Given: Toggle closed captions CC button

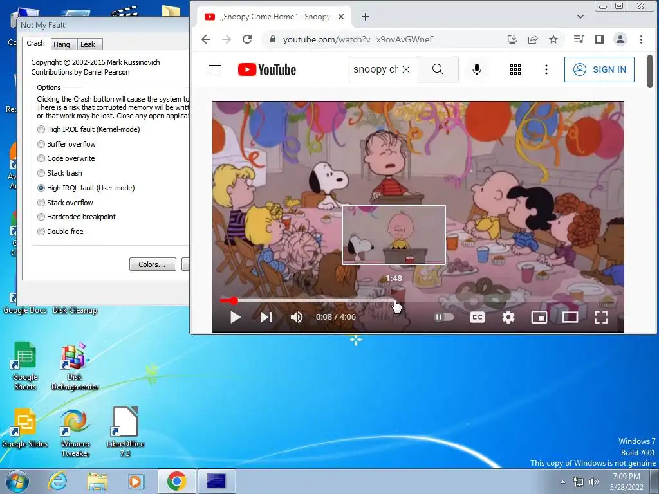Looking at the screenshot, I should pyautogui.click(x=478, y=317).
